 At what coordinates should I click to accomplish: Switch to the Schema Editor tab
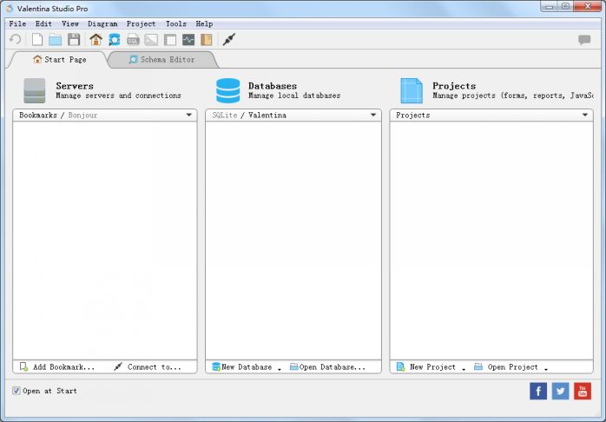pyautogui.click(x=161, y=60)
